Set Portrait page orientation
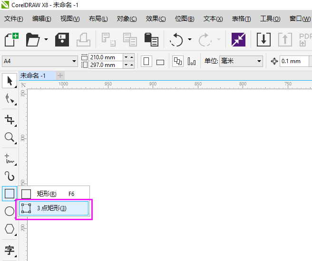The image size is (312, 261). coord(146,61)
